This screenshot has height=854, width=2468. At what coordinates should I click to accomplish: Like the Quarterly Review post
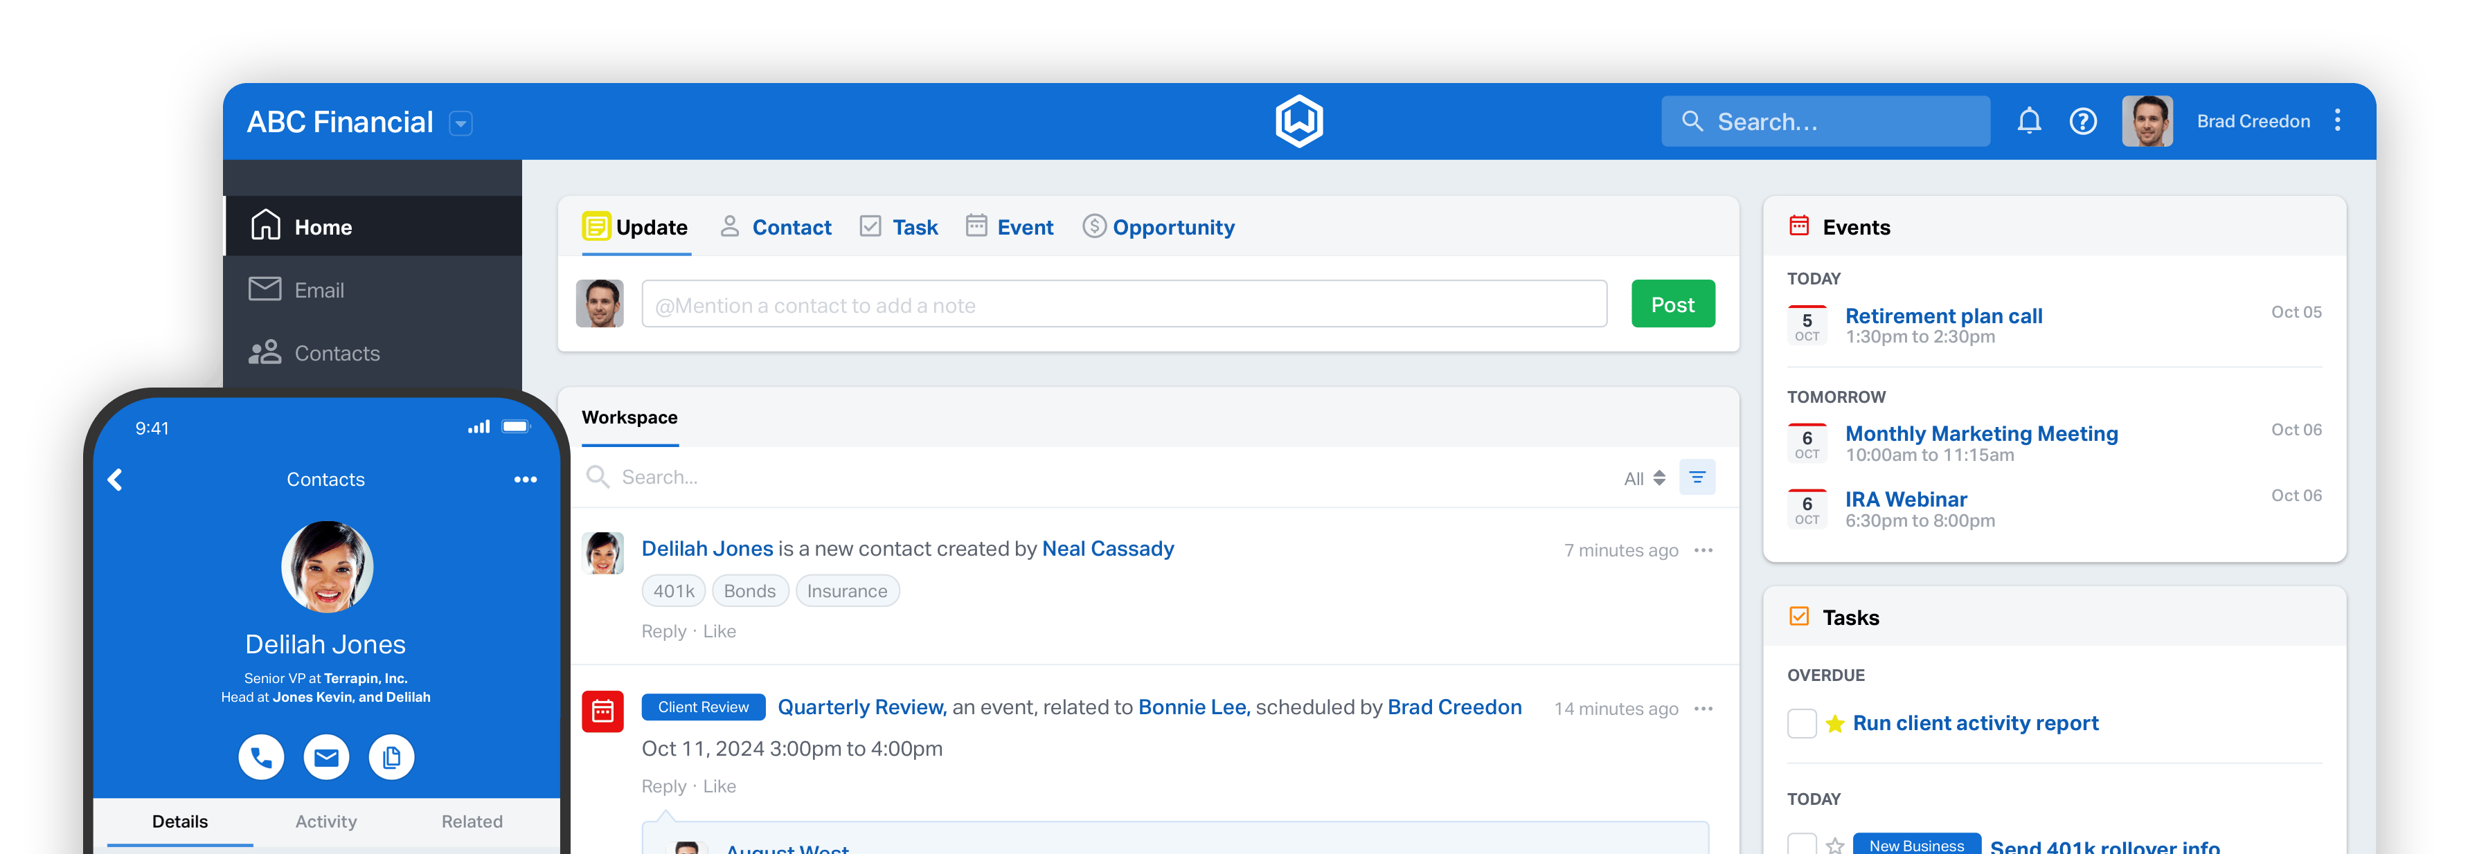pos(719,787)
